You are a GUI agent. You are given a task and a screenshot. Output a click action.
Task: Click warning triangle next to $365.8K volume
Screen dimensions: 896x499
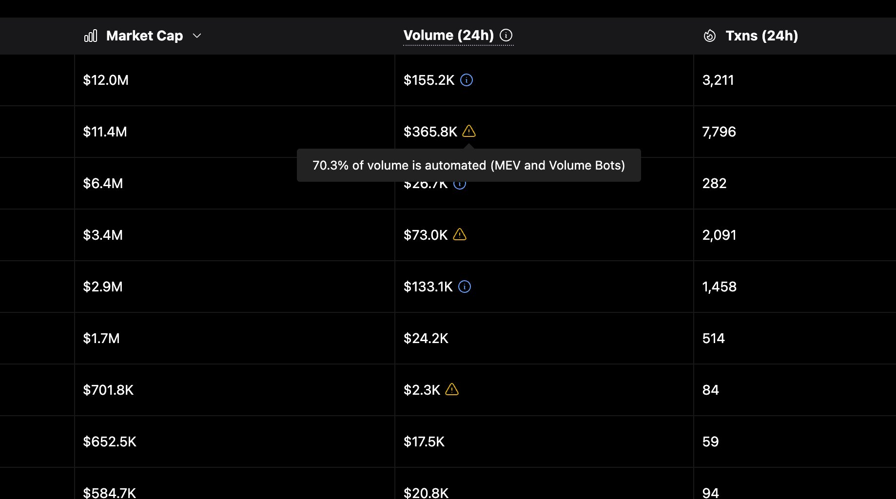click(x=469, y=131)
